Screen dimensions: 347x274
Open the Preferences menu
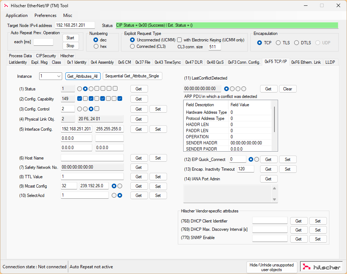tap(45, 15)
